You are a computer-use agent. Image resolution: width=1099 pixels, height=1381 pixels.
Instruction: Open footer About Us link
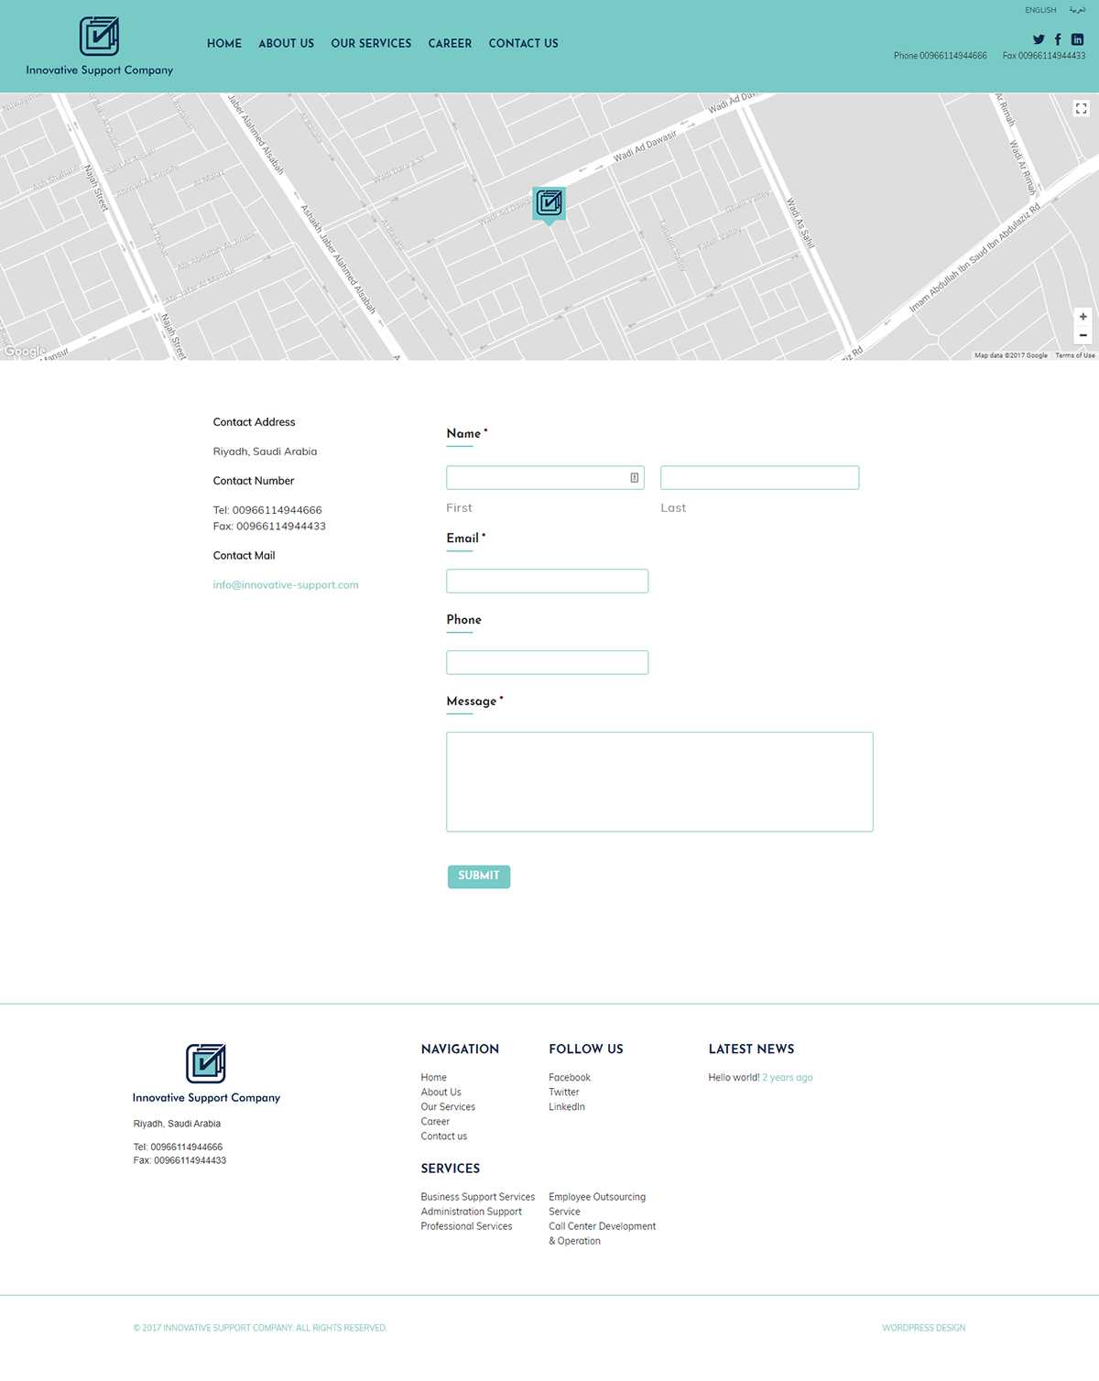(x=441, y=1093)
